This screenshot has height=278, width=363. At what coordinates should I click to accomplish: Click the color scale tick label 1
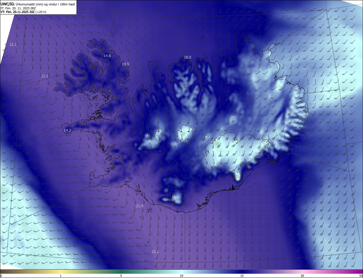[61, 276]
